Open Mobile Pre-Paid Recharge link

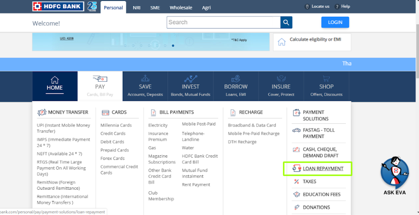[x=254, y=134]
